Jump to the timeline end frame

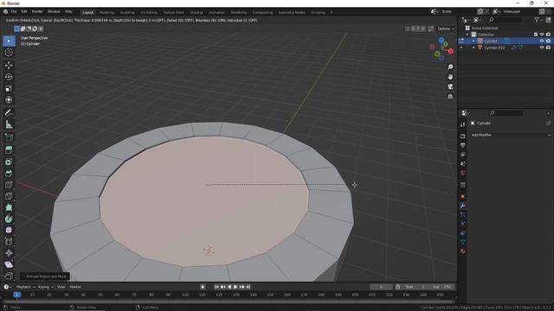(248, 287)
